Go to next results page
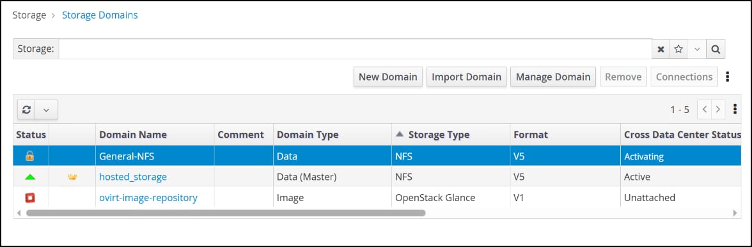Image resolution: width=752 pixels, height=247 pixels. 717,109
